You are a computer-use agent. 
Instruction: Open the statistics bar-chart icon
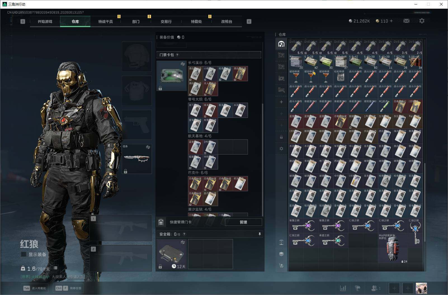(343, 288)
